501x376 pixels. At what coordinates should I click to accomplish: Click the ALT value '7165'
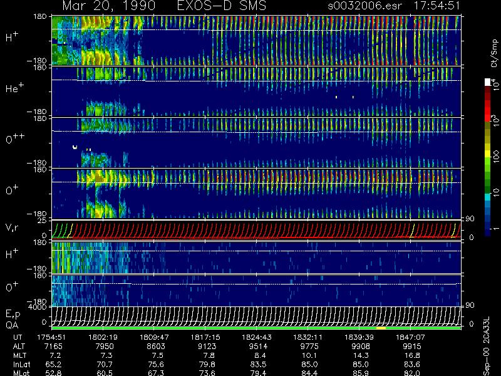pos(53,347)
